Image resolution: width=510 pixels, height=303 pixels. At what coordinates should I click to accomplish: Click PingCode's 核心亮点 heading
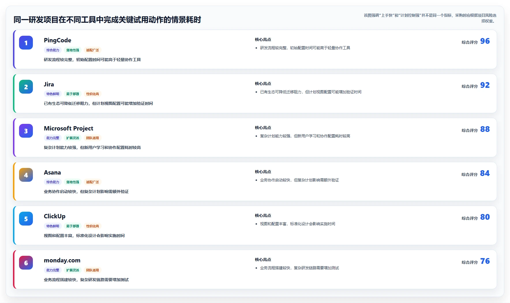tap(263, 40)
